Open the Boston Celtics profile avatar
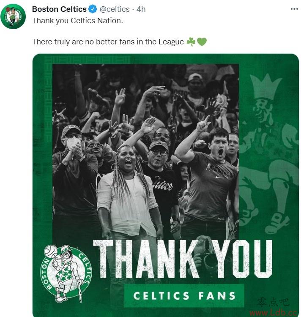Image resolution: width=301 pixels, height=317 pixels. (13, 16)
